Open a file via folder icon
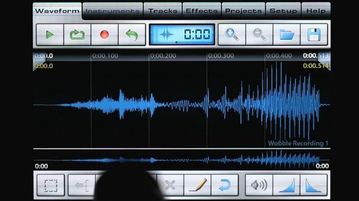Screen dimensions: 359x201 point(287,35)
